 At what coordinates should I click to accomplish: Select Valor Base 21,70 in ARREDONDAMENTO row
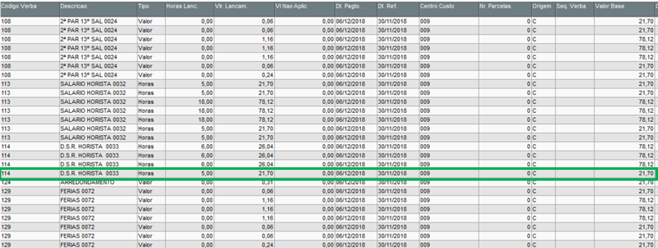(646, 182)
